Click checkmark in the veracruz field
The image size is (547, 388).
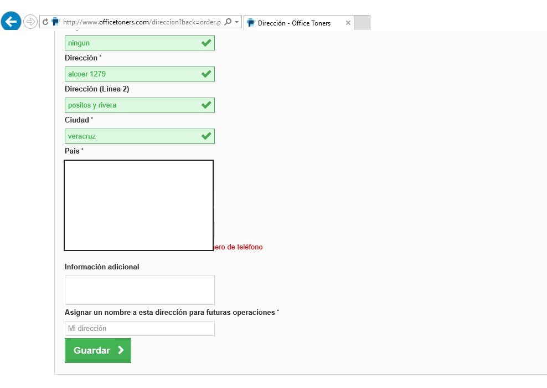click(x=206, y=136)
